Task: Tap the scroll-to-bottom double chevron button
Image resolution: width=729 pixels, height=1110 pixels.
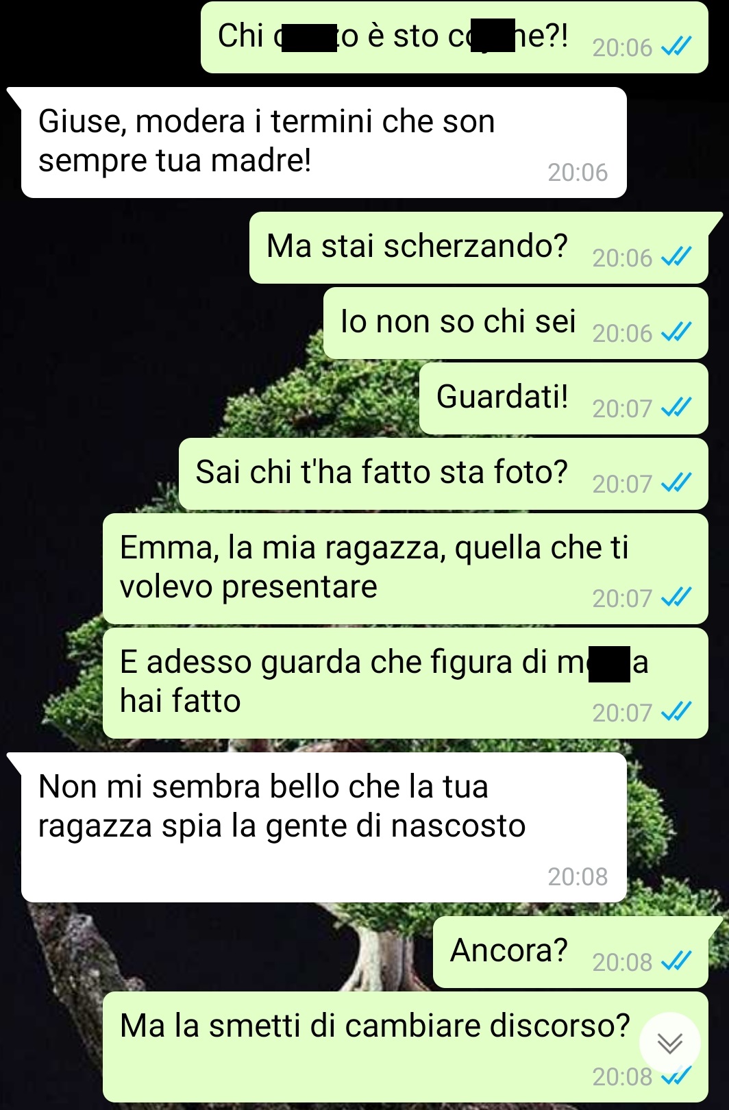Action: click(x=669, y=1043)
